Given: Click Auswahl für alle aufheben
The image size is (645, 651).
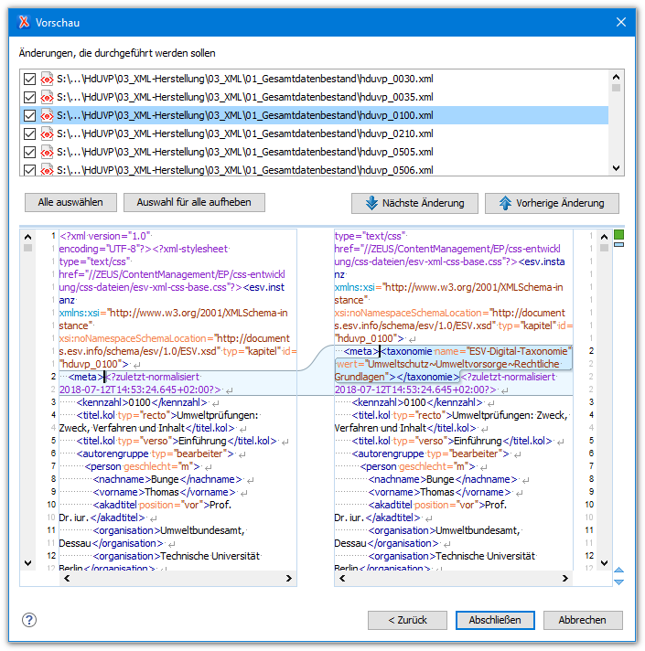Looking at the screenshot, I should 194,202.
